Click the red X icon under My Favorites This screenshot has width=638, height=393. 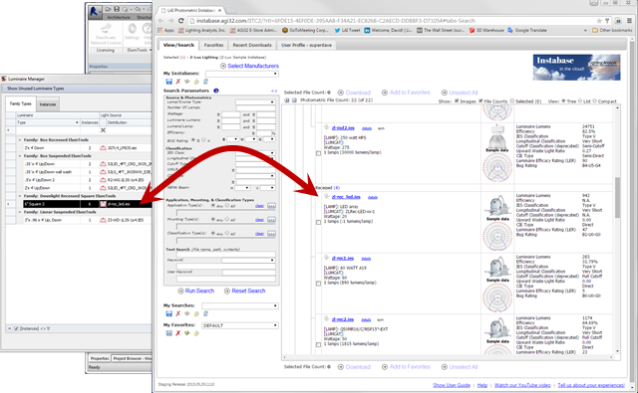[177, 333]
